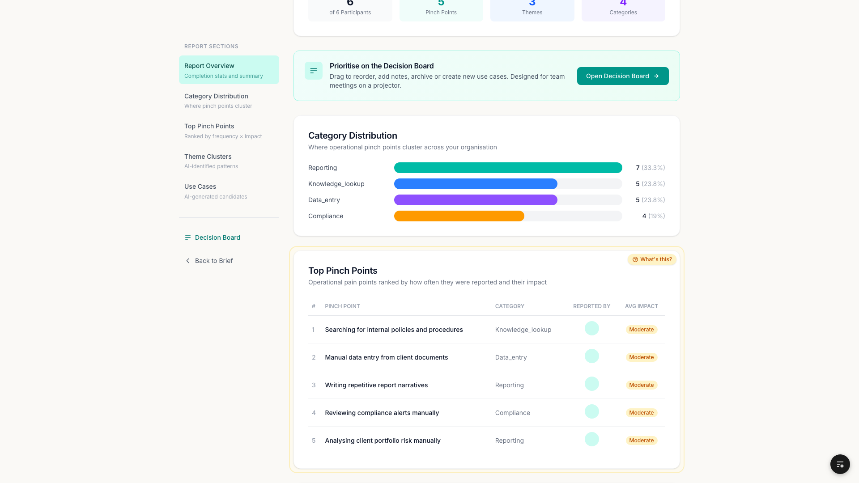Click the orange Compliance distribution bar
This screenshot has height=483, width=859.
click(x=459, y=216)
